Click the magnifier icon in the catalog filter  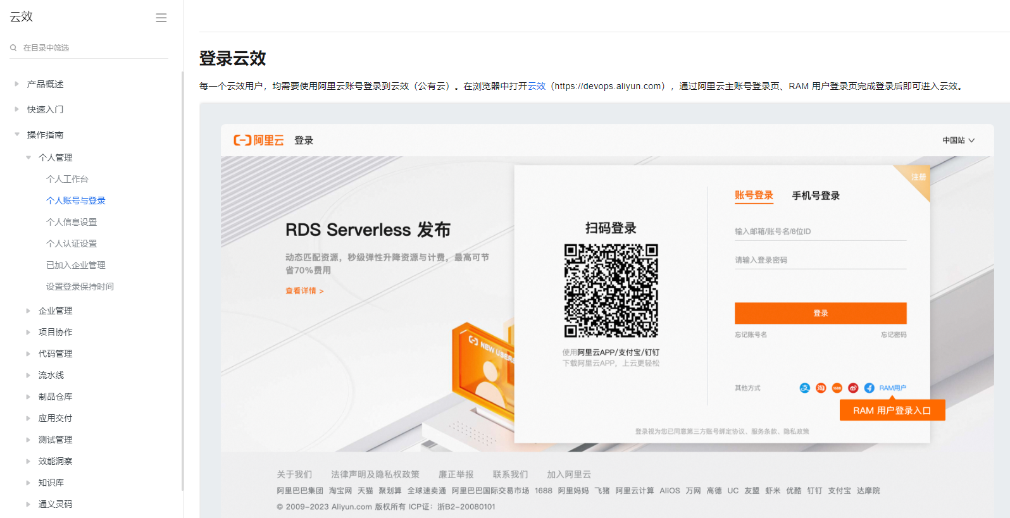click(x=13, y=48)
